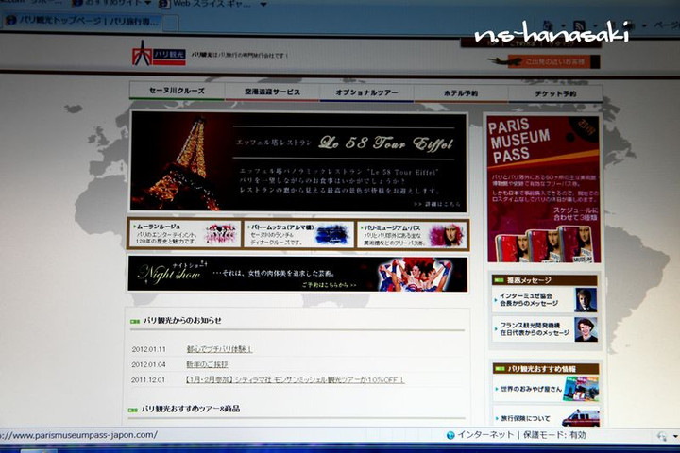Select the パリ観光トップページ browser tab
The height and width of the screenshot is (453, 680).
[x=82, y=21]
